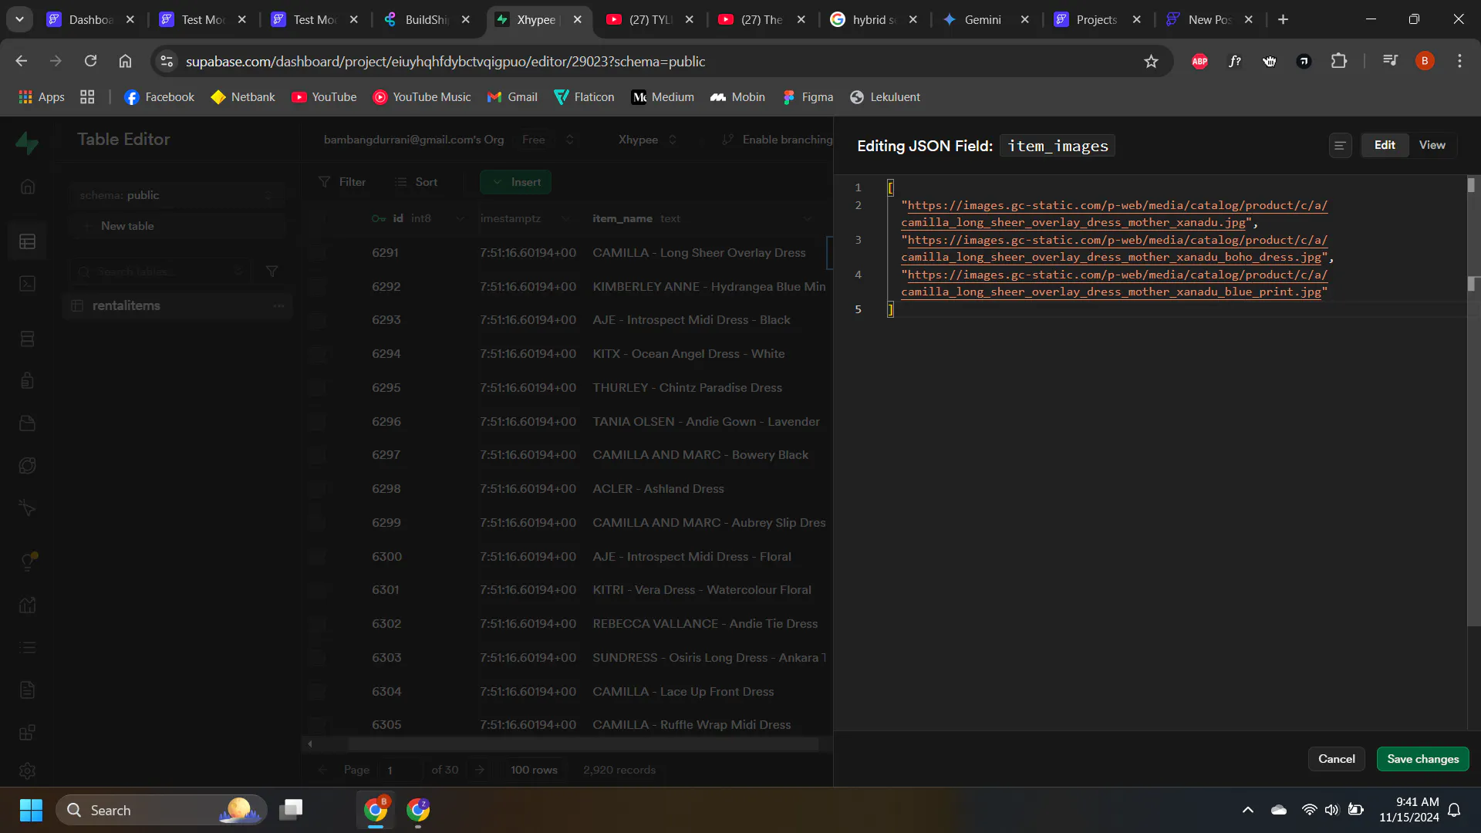Open Reports chart icon in sidebar
This screenshot has height=833, width=1481.
coord(27,605)
